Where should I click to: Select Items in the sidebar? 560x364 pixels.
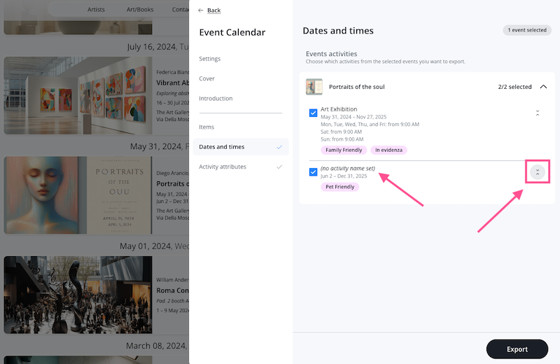(x=206, y=127)
